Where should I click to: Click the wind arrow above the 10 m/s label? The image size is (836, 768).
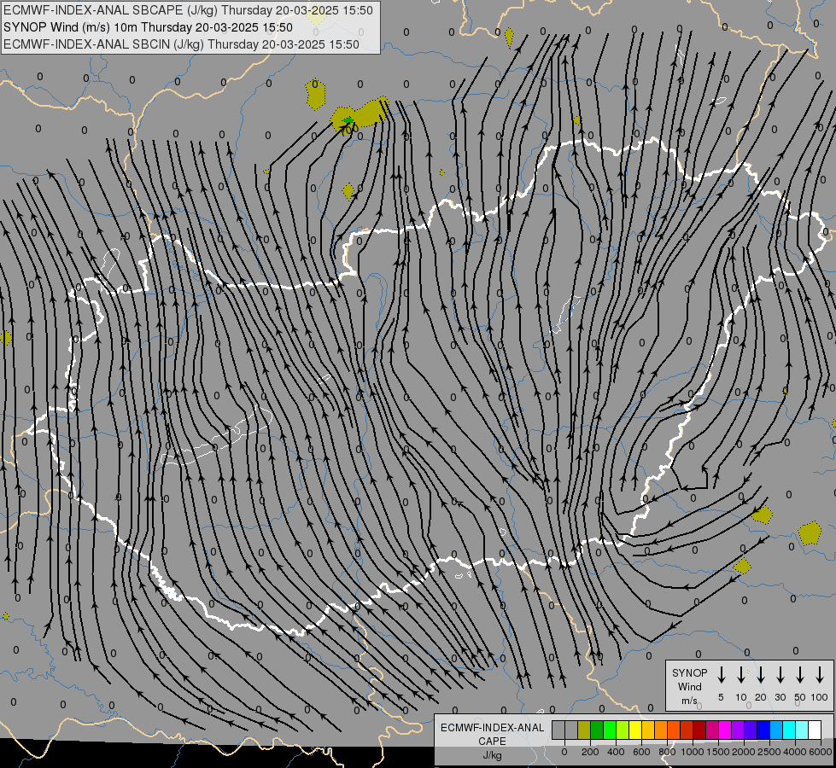pos(740,675)
